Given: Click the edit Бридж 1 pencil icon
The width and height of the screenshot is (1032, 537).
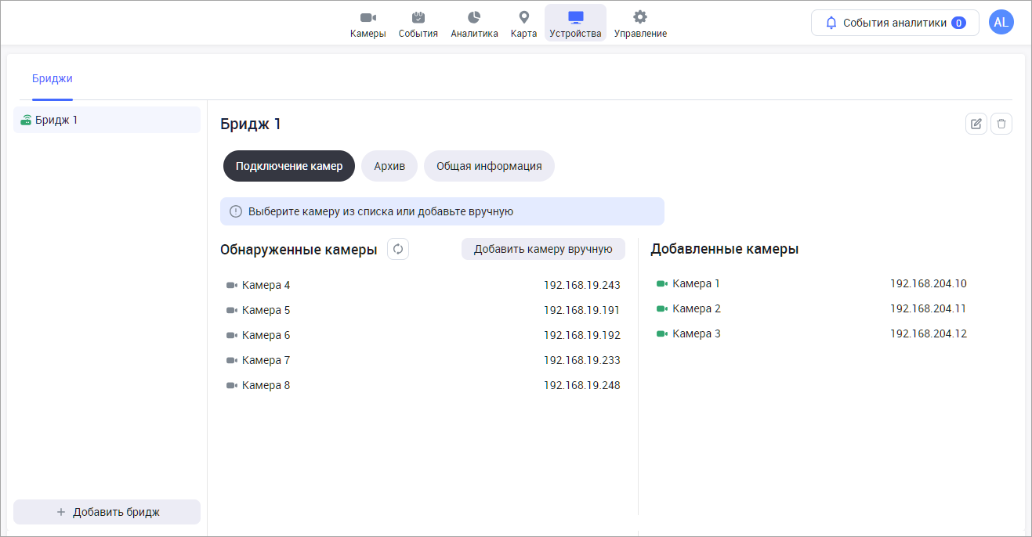Looking at the screenshot, I should point(976,124).
